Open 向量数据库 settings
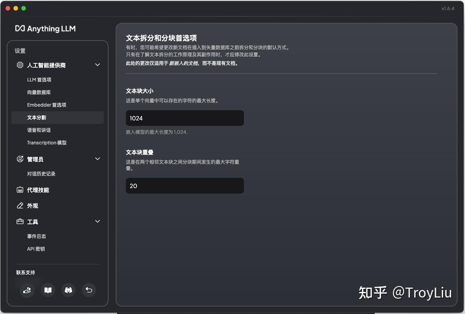The width and height of the screenshot is (465, 314). pos(39,92)
